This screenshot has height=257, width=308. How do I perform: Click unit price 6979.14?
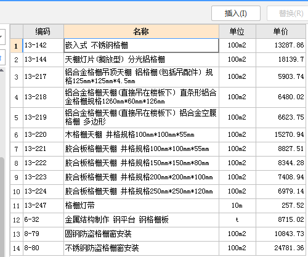(x=281, y=192)
